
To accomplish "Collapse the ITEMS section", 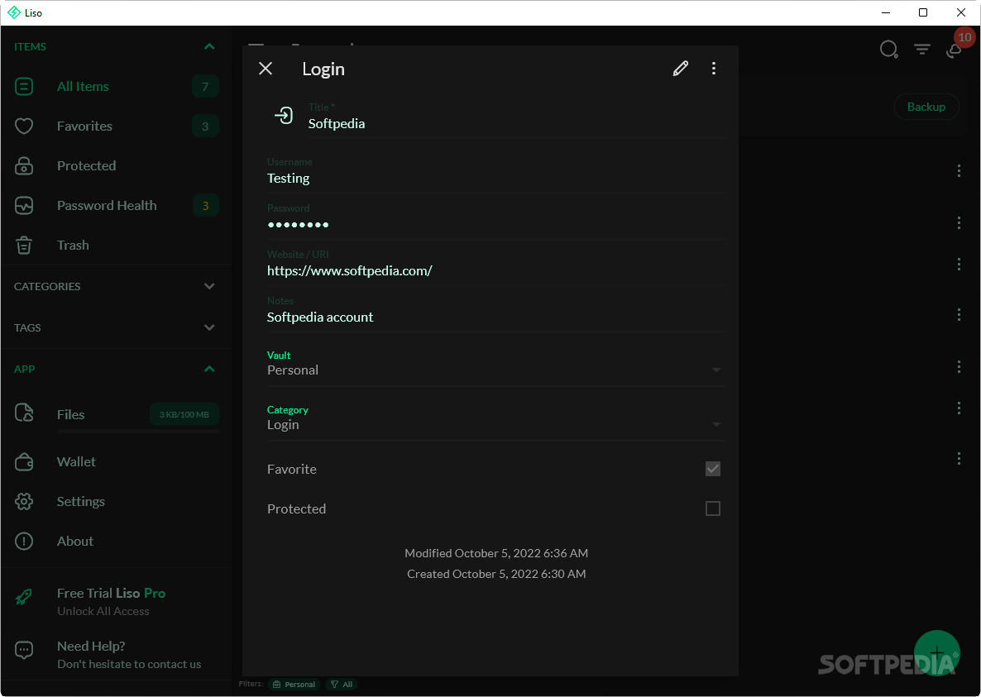I will [x=209, y=47].
